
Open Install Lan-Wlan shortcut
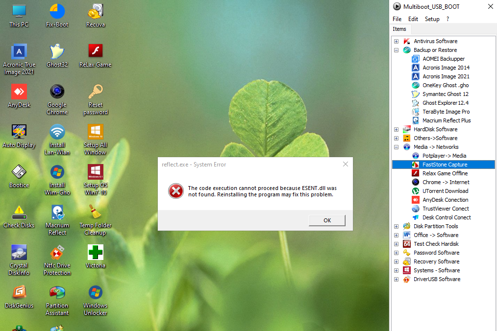[x=57, y=140]
